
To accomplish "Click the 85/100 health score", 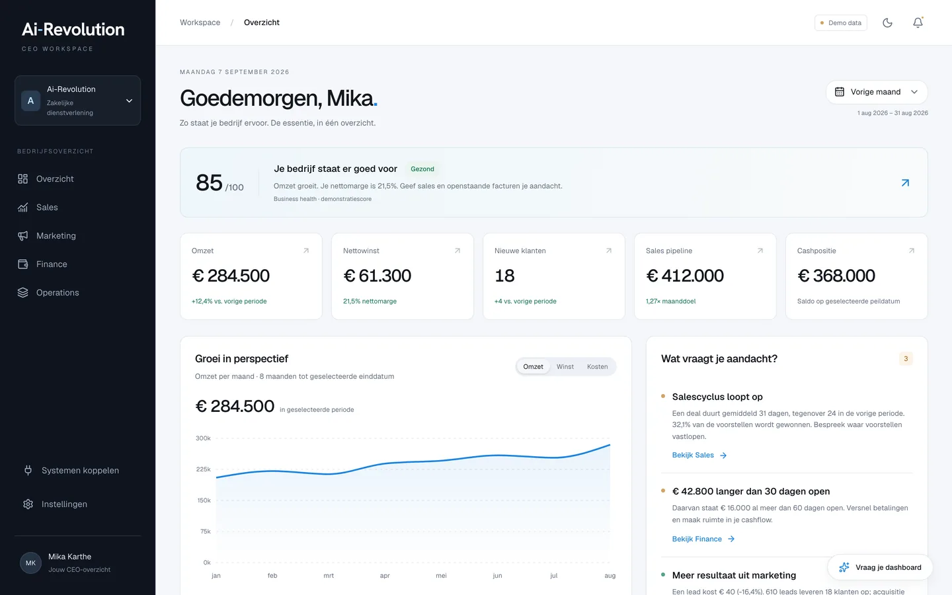I will [219, 183].
